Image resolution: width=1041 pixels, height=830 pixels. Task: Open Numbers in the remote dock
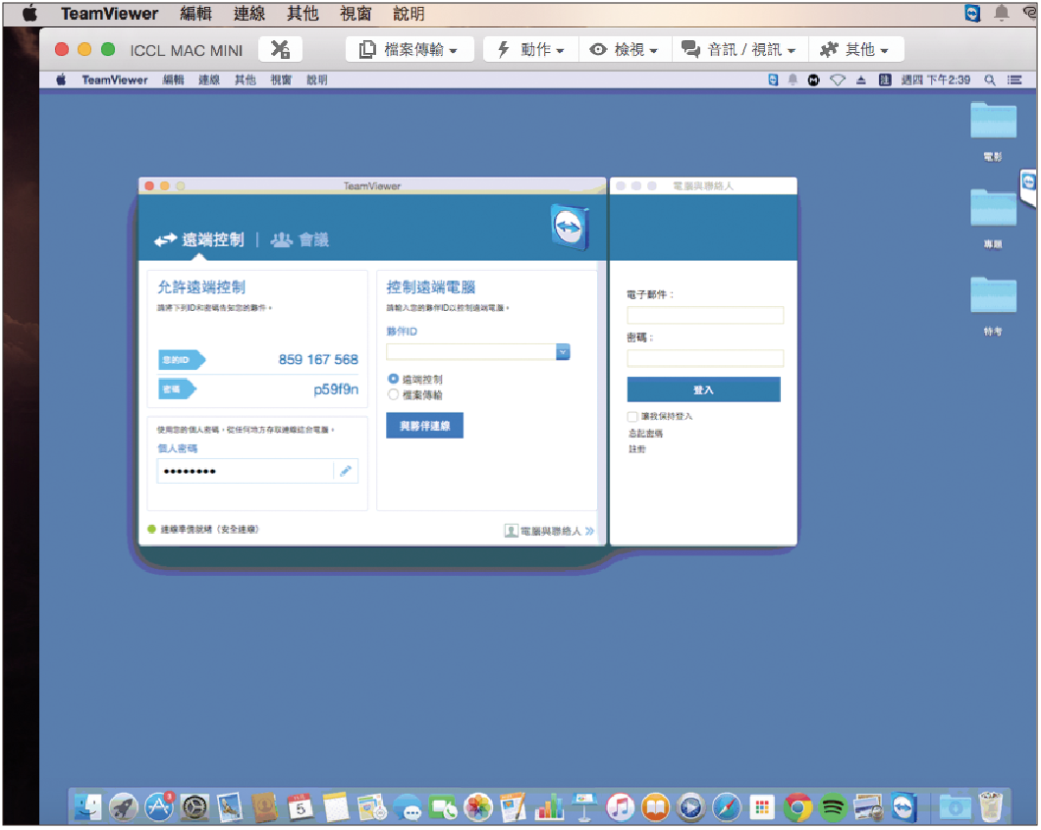point(549,807)
